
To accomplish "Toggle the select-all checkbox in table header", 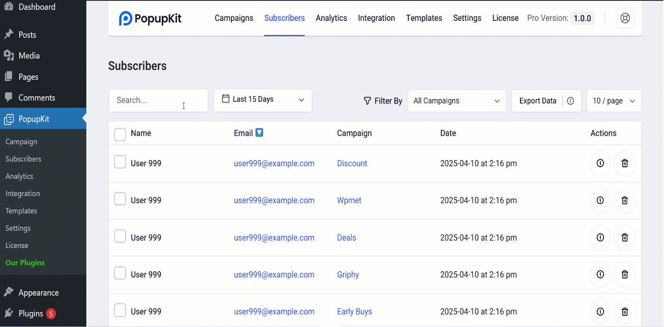I will pyautogui.click(x=120, y=134).
